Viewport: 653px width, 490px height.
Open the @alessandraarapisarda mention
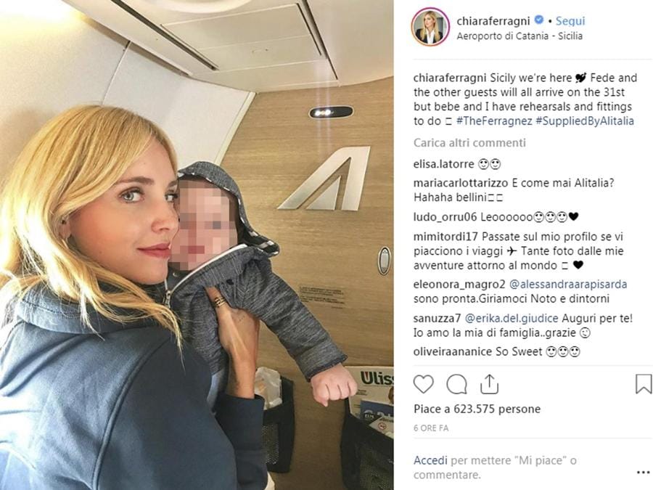568,284
